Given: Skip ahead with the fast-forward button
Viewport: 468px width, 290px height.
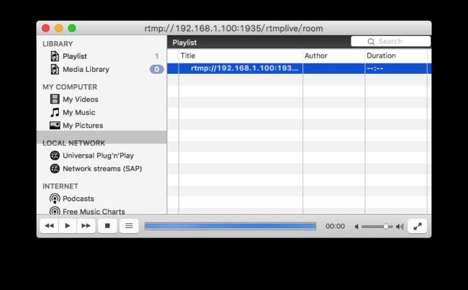Looking at the screenshot, I should 86,226.
